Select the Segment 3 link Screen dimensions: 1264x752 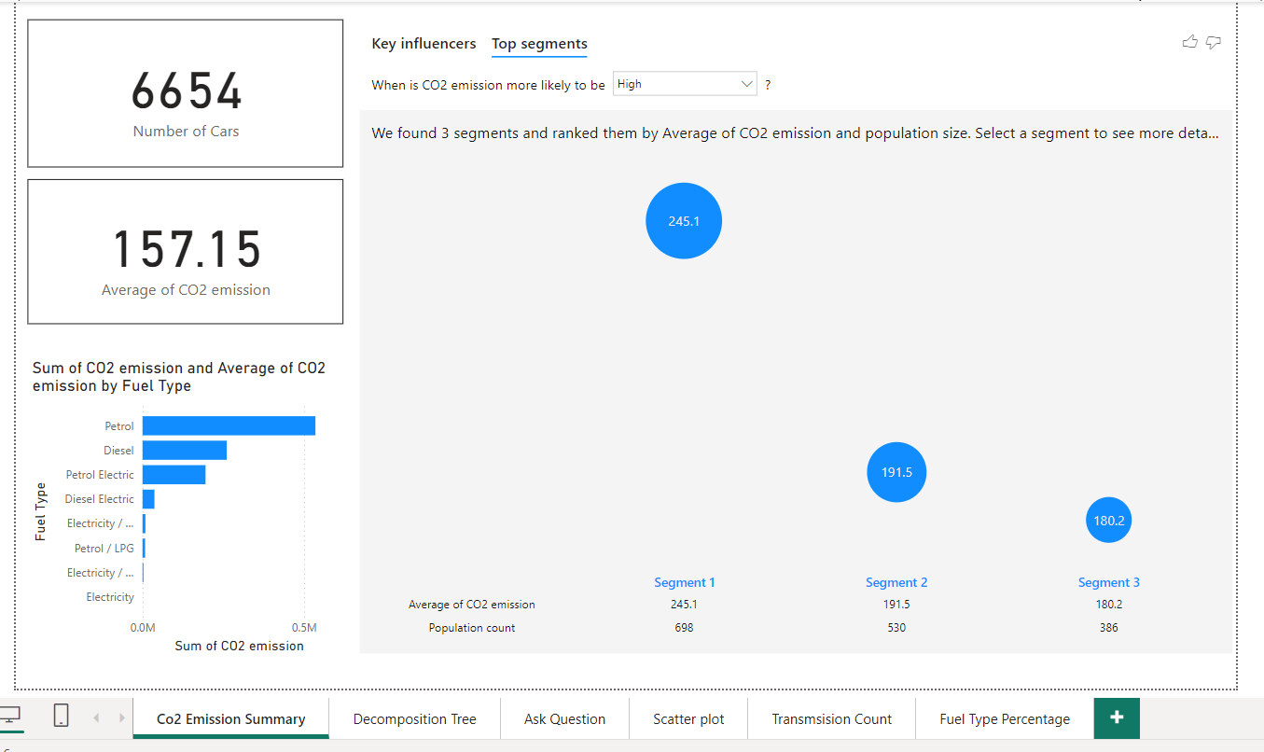coord(1109,582)
